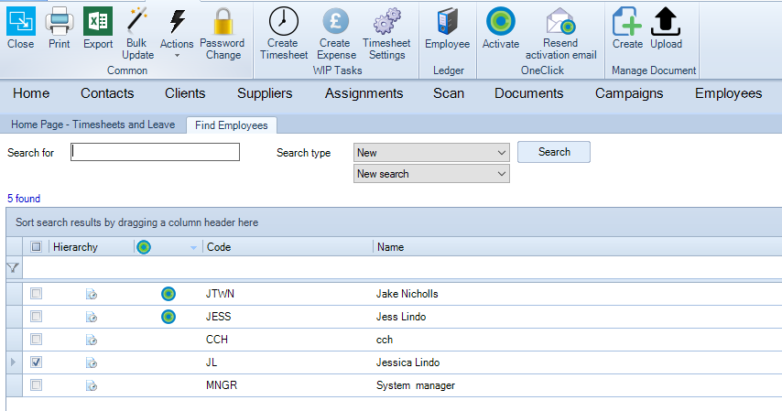
Task: Click the OneClick column header icon
Action: [144, 247]
